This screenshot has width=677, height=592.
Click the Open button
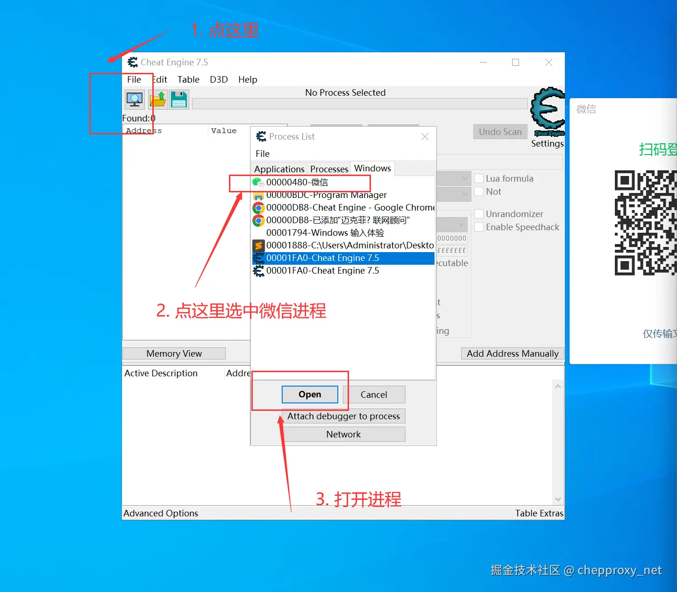[310, 395]
